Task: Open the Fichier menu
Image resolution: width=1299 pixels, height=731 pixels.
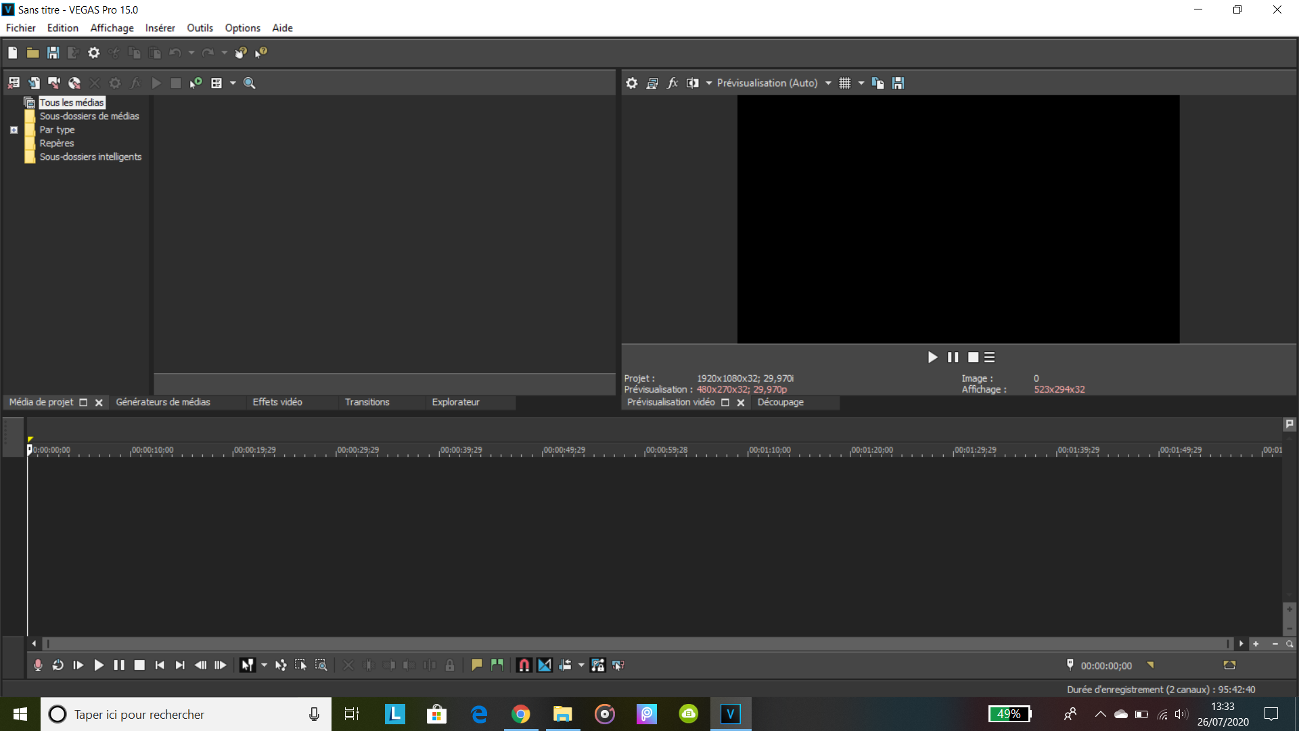Action: [x=21, y=28]
